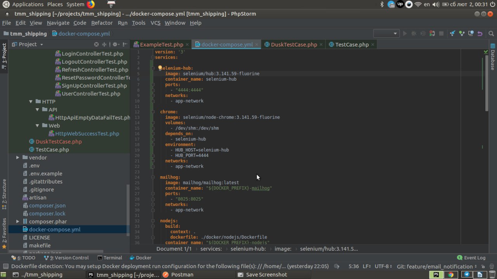Click the Update Project VCS icon
The width and height of the screenshot is (497, 279).
point(452,34)
